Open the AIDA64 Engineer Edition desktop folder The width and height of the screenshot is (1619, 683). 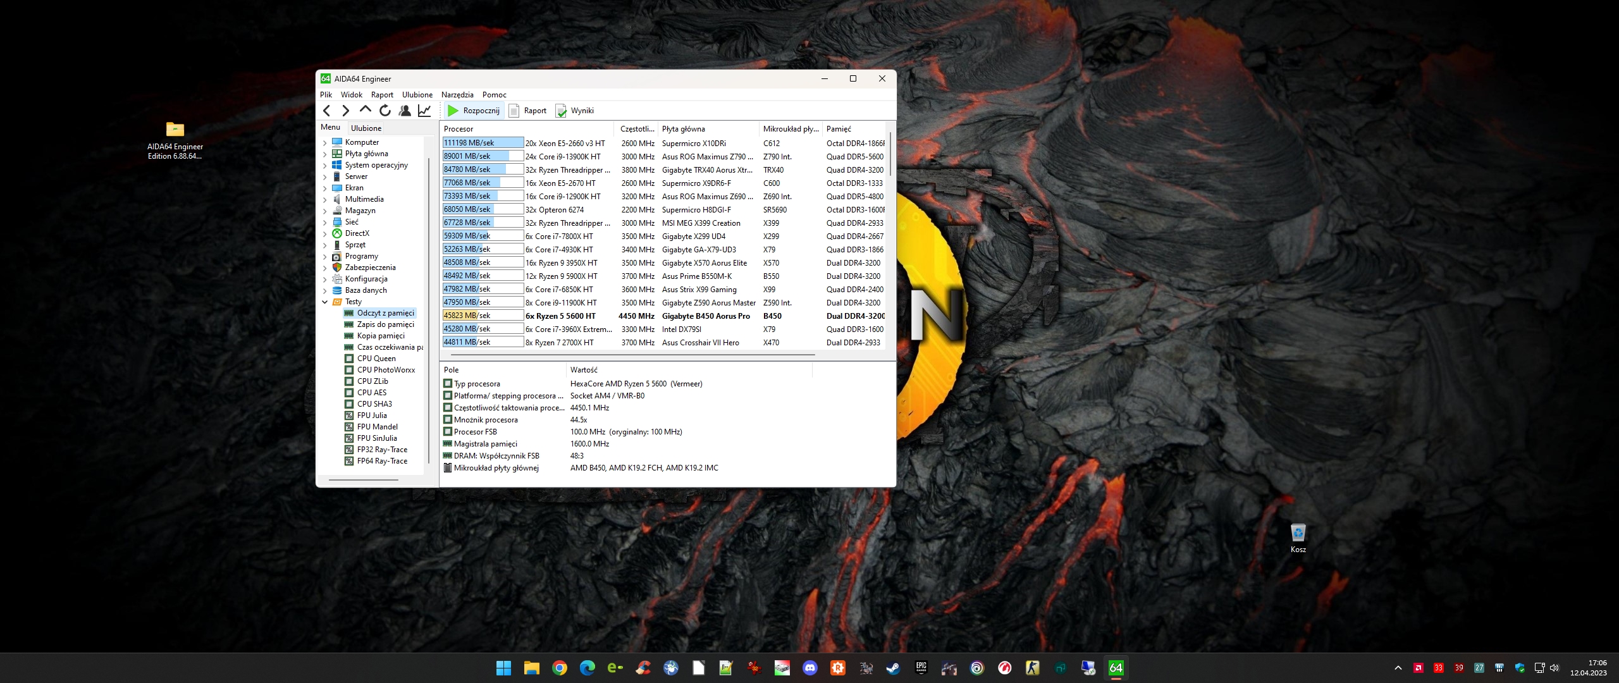(175, 141)
